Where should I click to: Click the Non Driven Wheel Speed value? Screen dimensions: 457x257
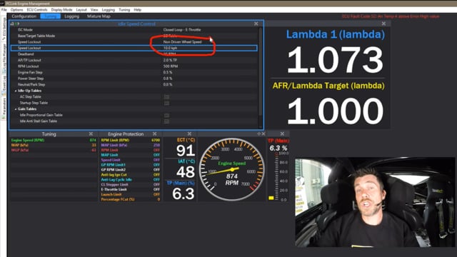(x=183, y=42)
